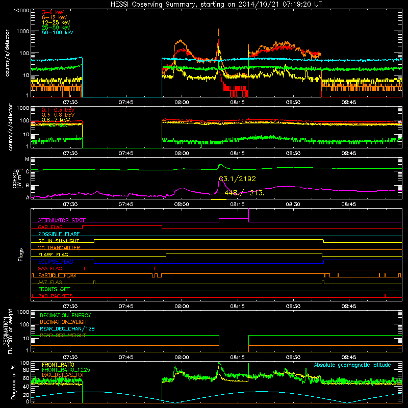Click the 0.8-7 MeV legend label
Viewport: 408px width, 408px height.
tap(56, 120)
